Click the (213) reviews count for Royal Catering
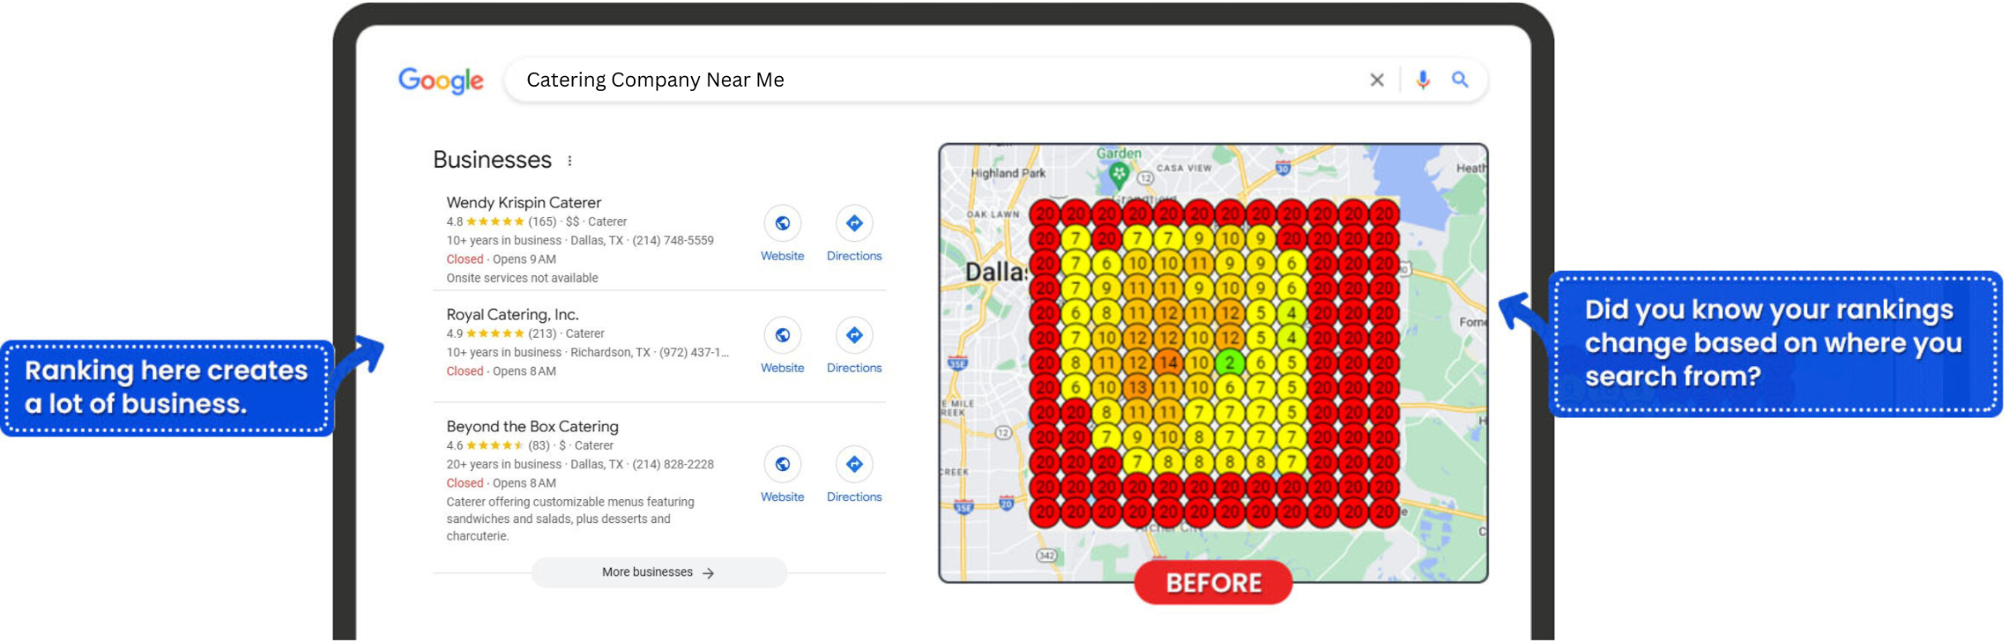 click(x=542, y=334)
